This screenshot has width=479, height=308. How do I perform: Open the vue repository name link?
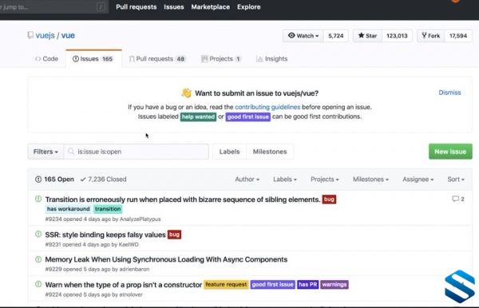click(68, 35)
